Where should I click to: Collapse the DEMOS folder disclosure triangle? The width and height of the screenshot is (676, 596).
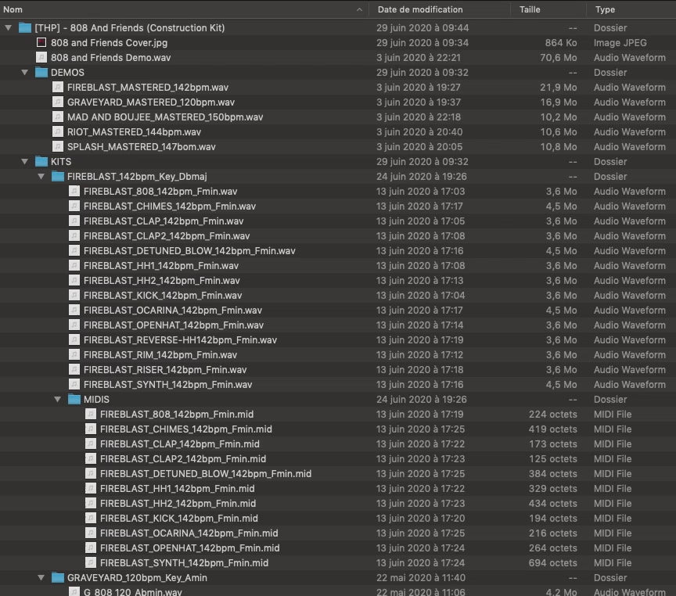tap(25, 72)
